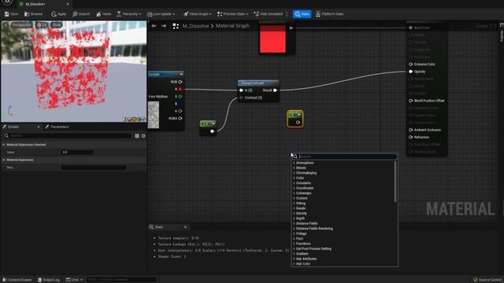Open the Perspective viewport menu
504x283 pixels.
click(x=22, y=25)
